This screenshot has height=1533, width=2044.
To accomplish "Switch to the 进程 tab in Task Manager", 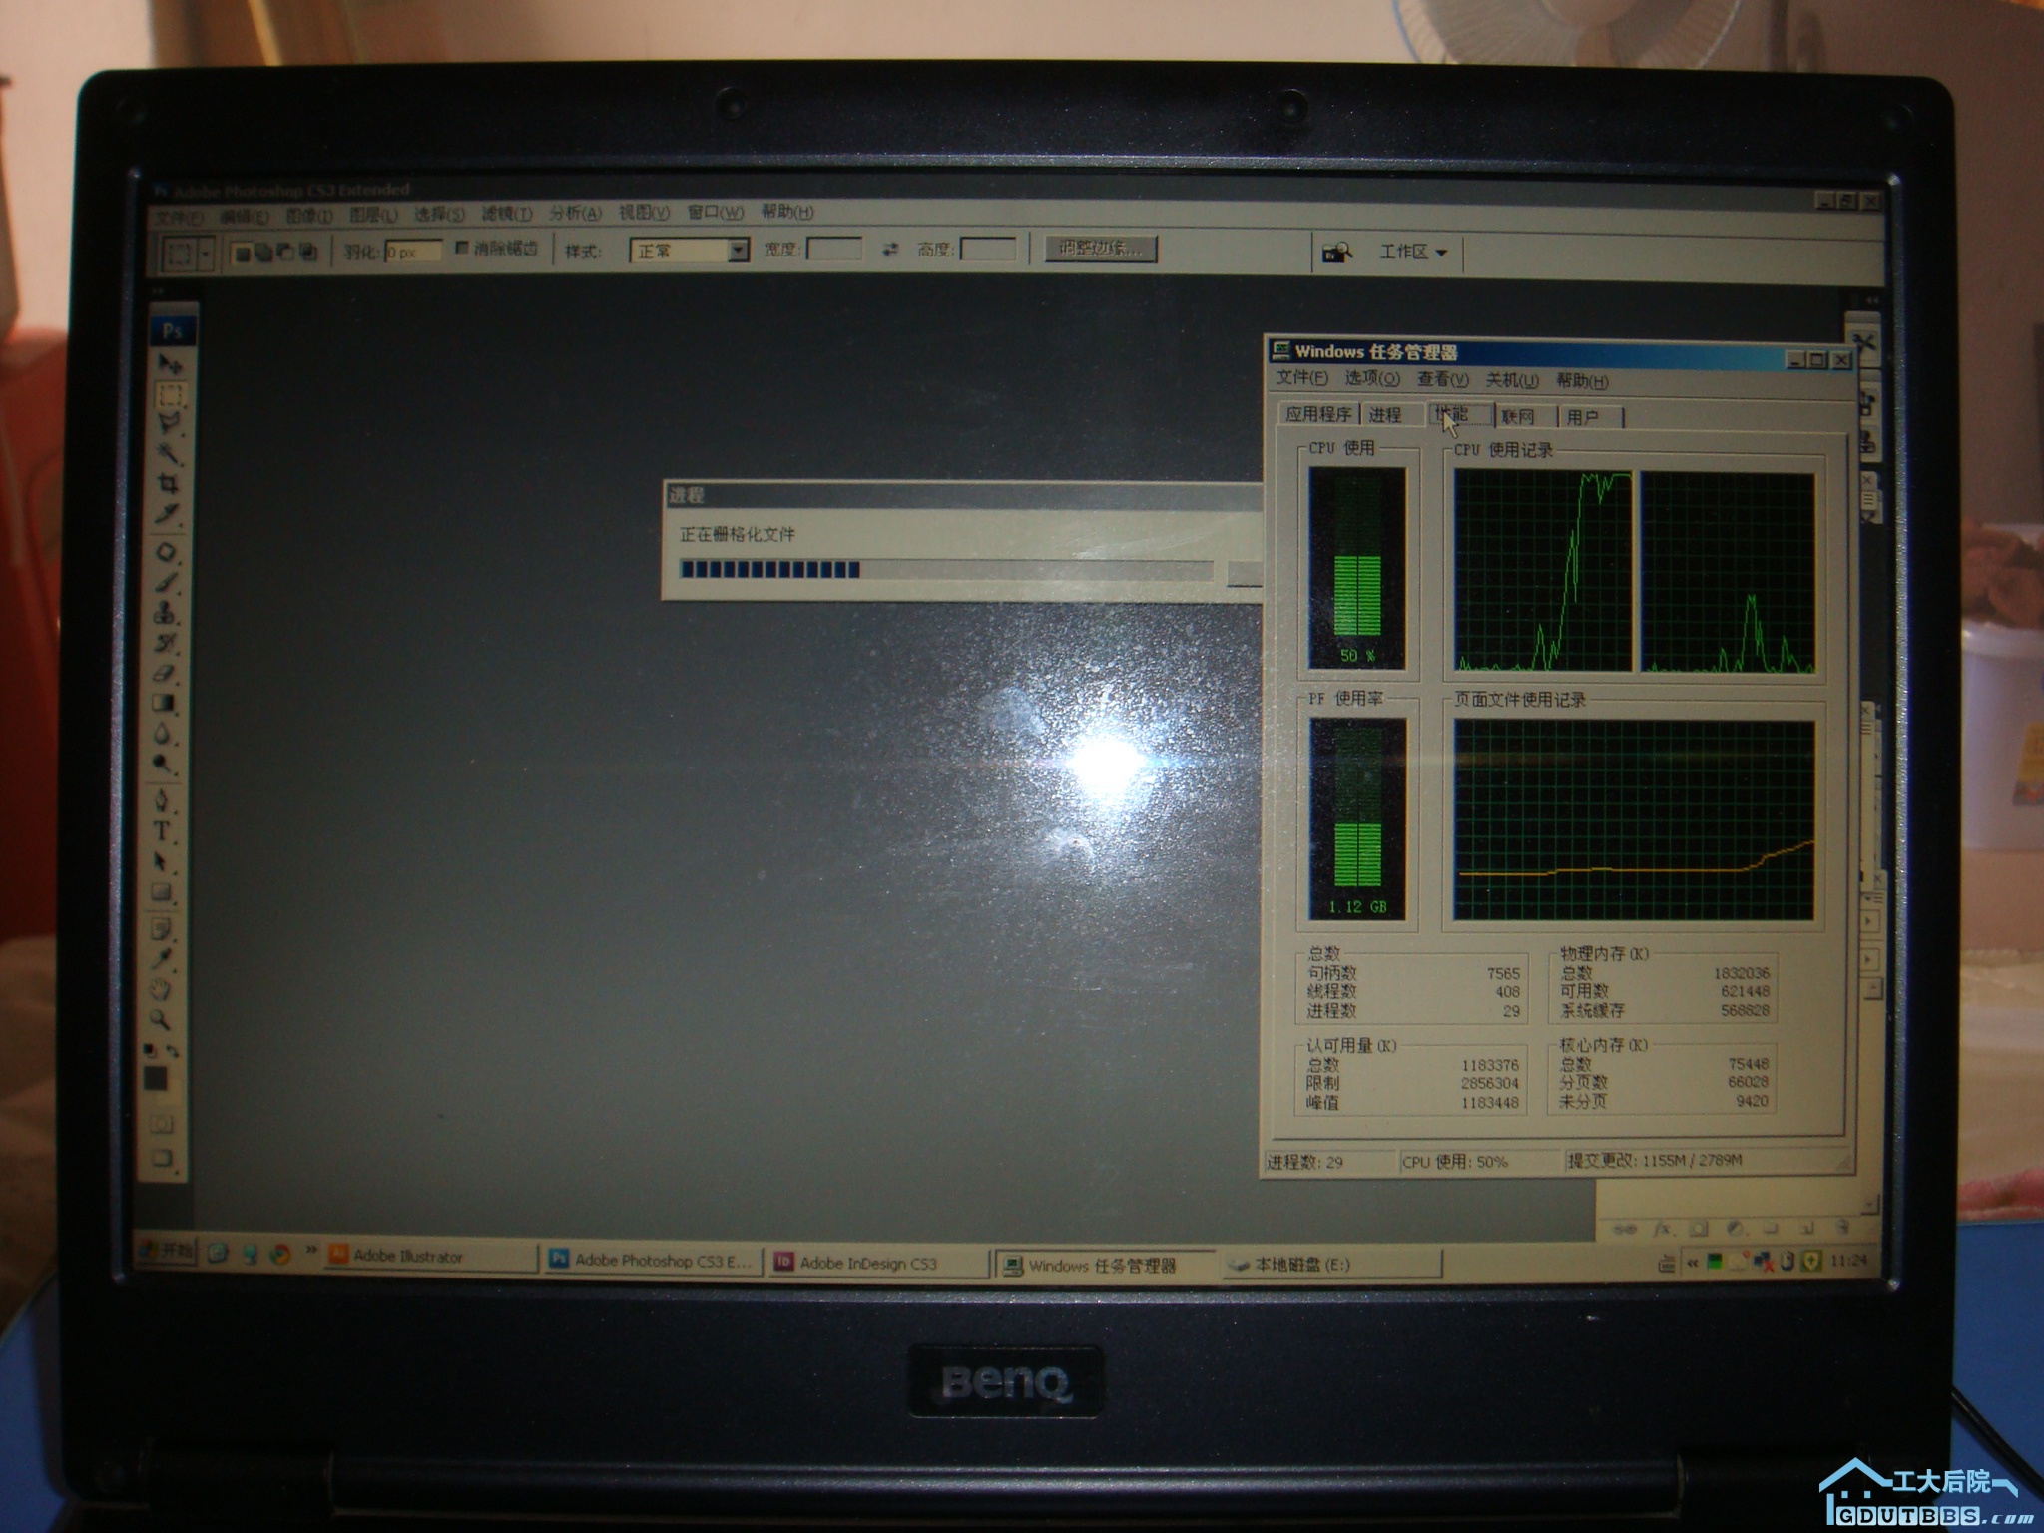I will [1385, 415].
